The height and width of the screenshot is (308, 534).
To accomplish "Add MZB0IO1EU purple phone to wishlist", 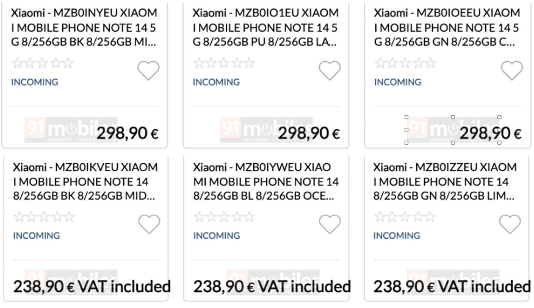I will [x=330, y=71].
